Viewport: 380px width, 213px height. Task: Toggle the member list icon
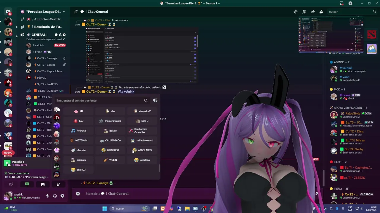(x=321, y=12)
